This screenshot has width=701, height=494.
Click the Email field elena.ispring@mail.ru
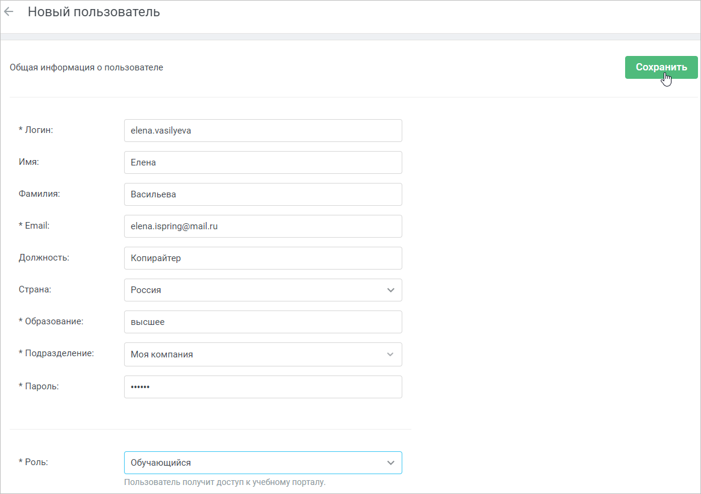[x=263, y=226]
